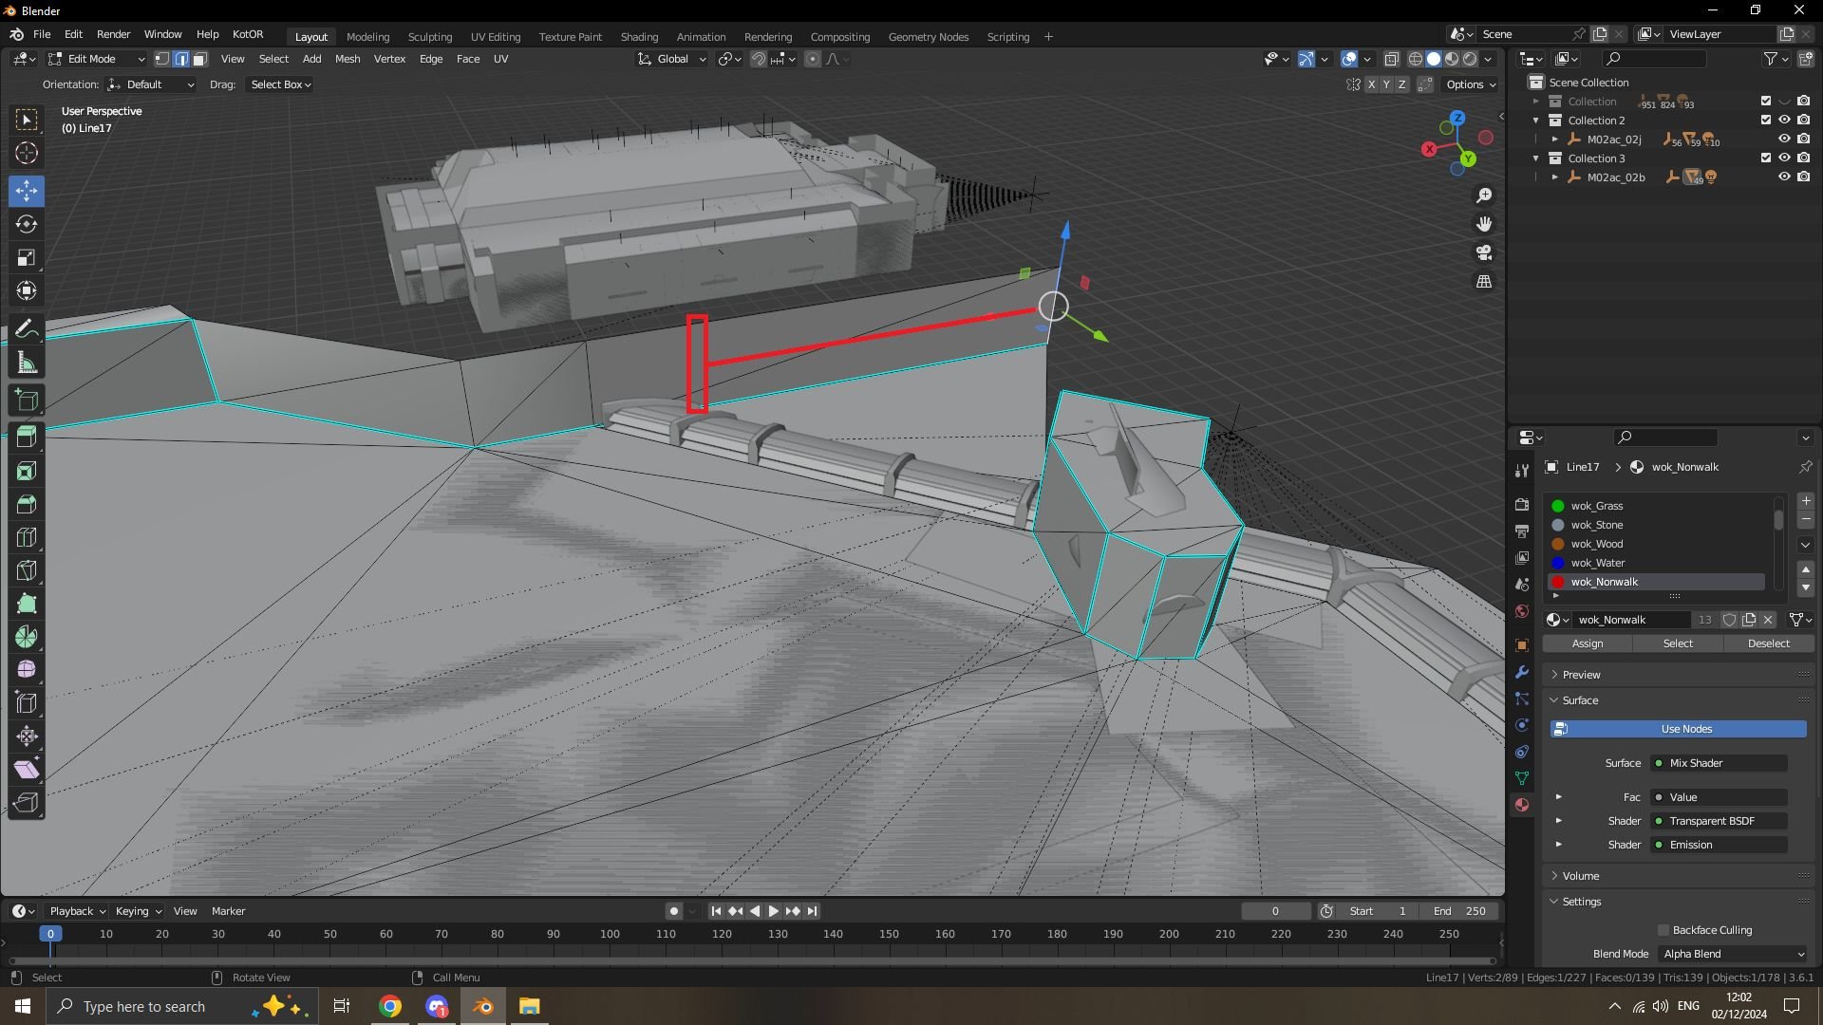
Task: Toggle visibility of Collection 2
Action: [1784, 121]
